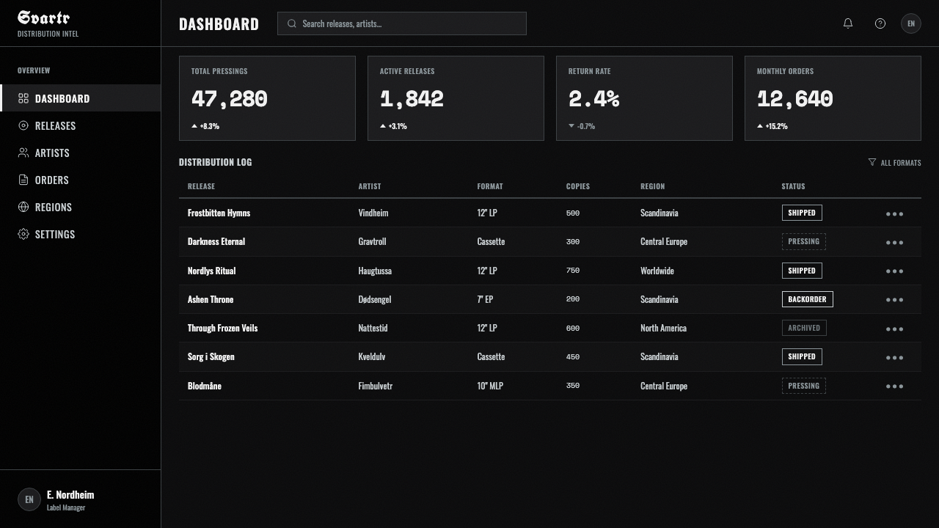
Task: Click the Settings gear icon
Action: pos(23,234)
